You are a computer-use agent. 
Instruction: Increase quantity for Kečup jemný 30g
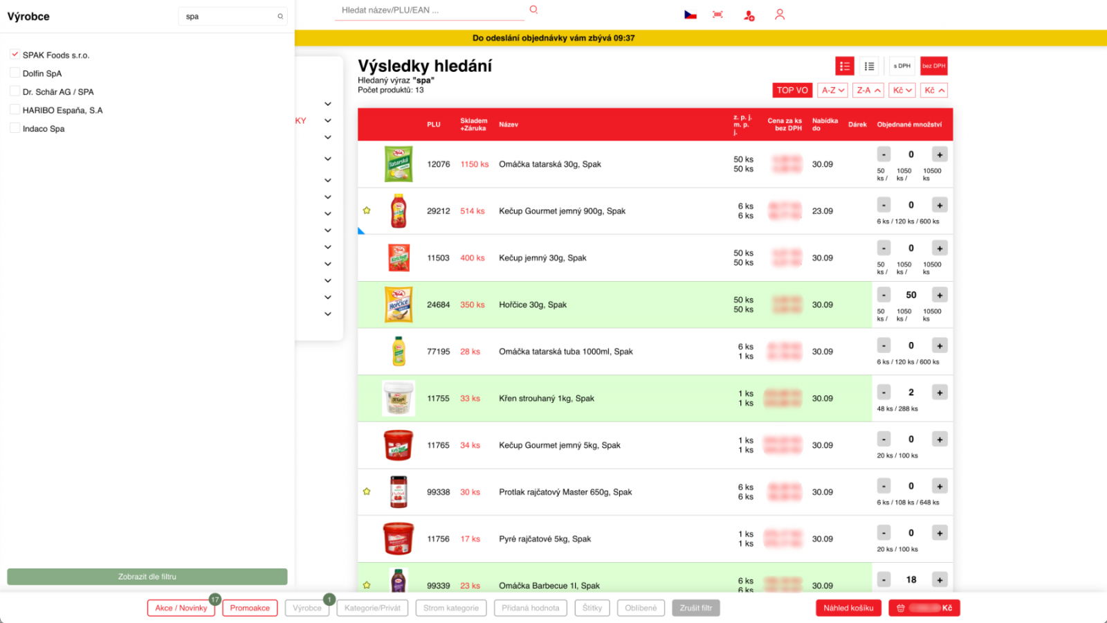coord(940,248)
